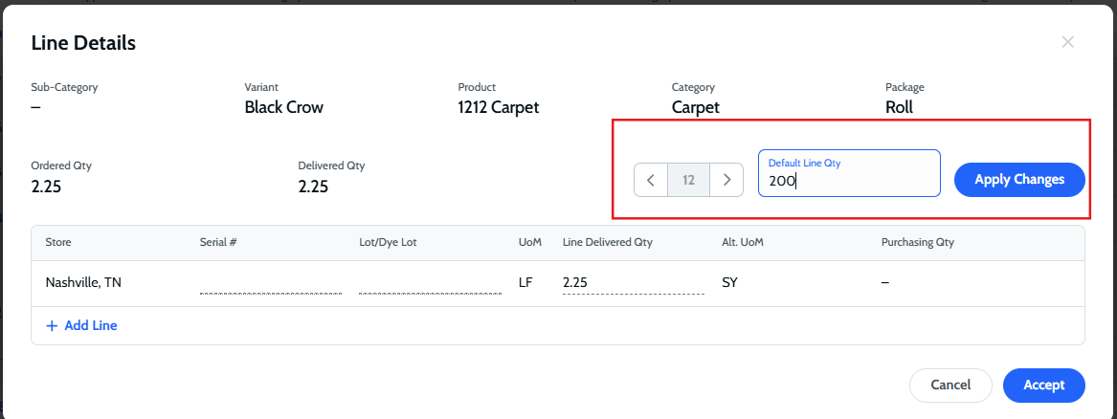The width and height of the screenshot is (1117, 419).
Task: Click the Purchasing Qty column header
Action: click(917, 243)
